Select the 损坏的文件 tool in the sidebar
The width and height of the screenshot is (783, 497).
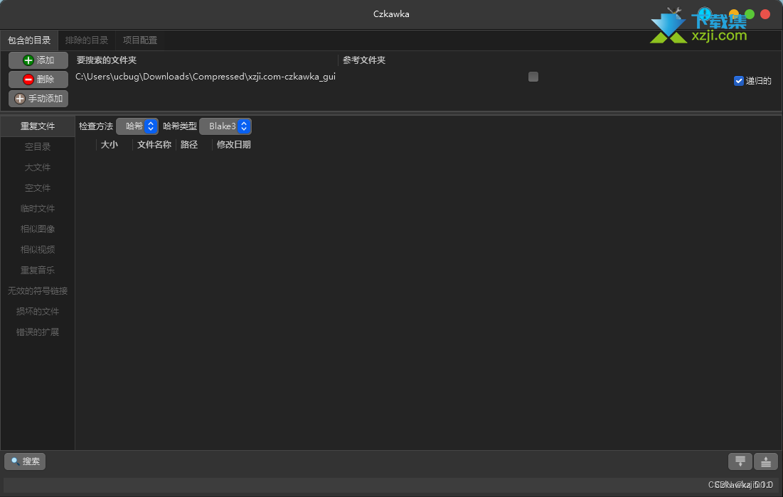[38, 311]
